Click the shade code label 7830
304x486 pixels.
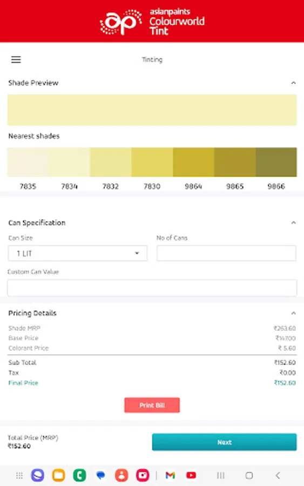tap(152, 186)
